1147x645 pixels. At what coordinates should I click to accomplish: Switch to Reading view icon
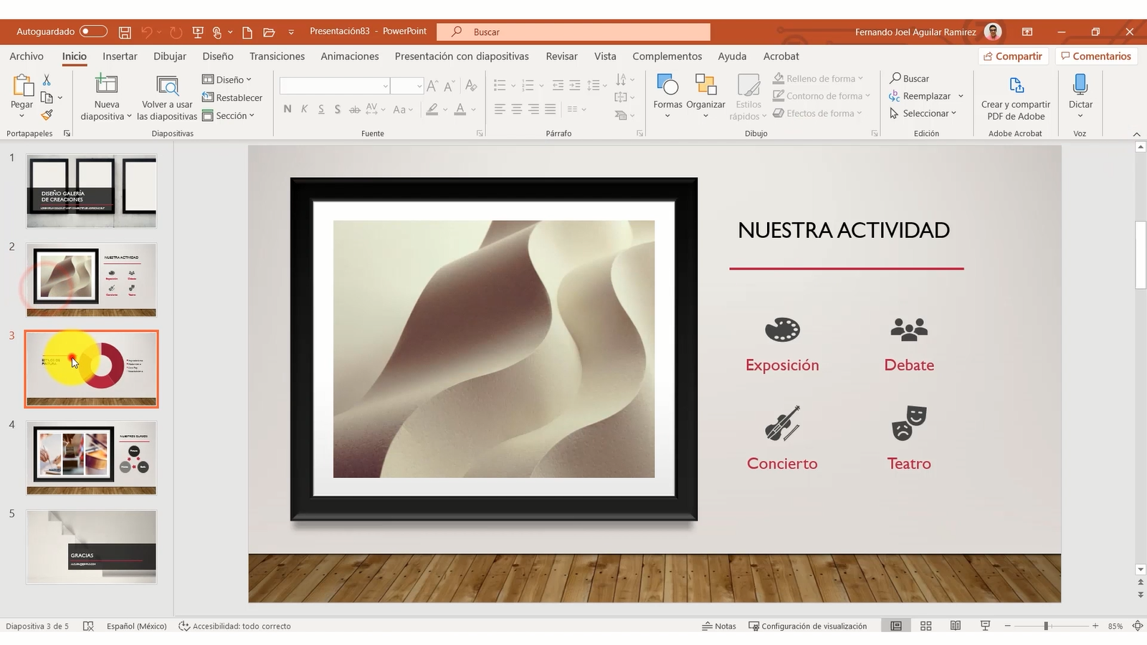point(956,626)
